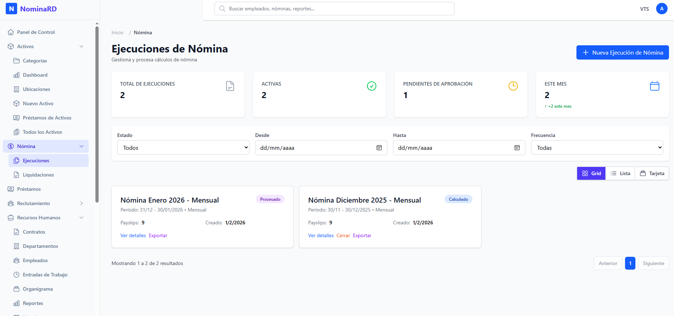Image resolution: width=674 pixels, height=316 pixels.
Task: Switch to Grid view
Action: tap(591, 173)
